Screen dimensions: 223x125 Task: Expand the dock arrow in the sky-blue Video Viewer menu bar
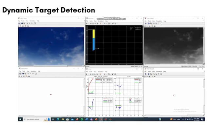pyautogui.click(x=84, y=21)
